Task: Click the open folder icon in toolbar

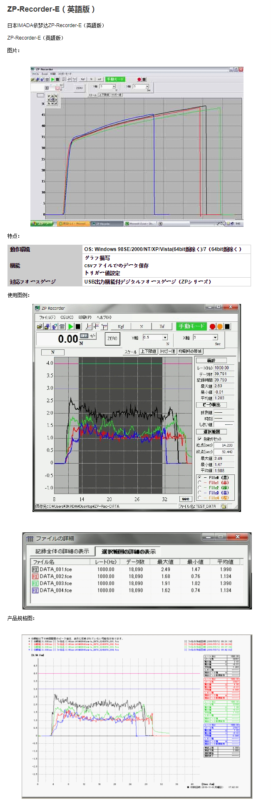Action: 40,326
